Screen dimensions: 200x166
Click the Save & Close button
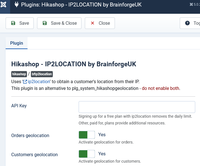click(x=59, y=23)
